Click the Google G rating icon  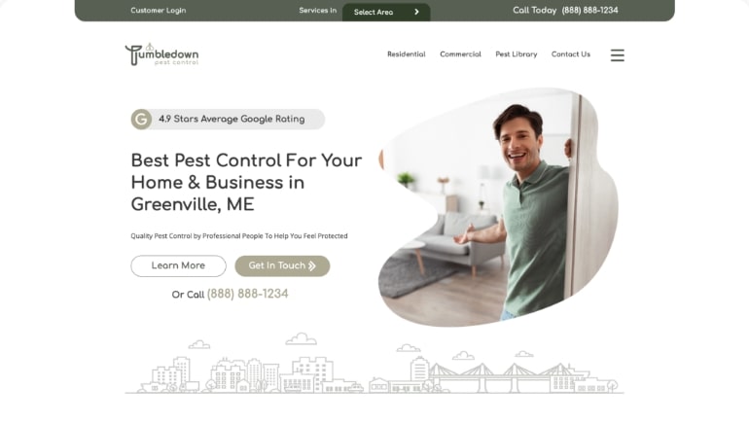pyautogui.click(x=141, y=120)
